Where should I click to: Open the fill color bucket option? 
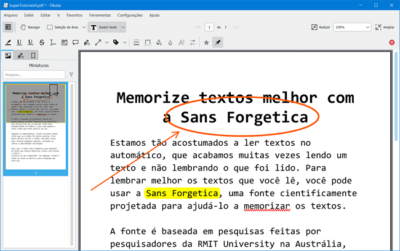tap(159, 42)
